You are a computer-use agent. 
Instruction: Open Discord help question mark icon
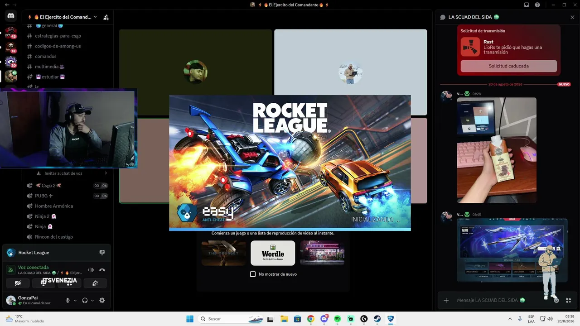537,5
